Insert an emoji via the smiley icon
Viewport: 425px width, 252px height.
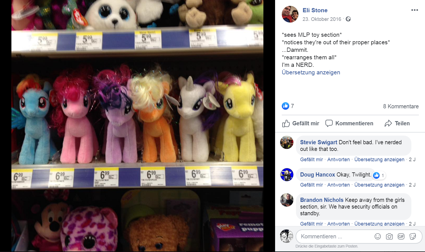coord(378,236)
